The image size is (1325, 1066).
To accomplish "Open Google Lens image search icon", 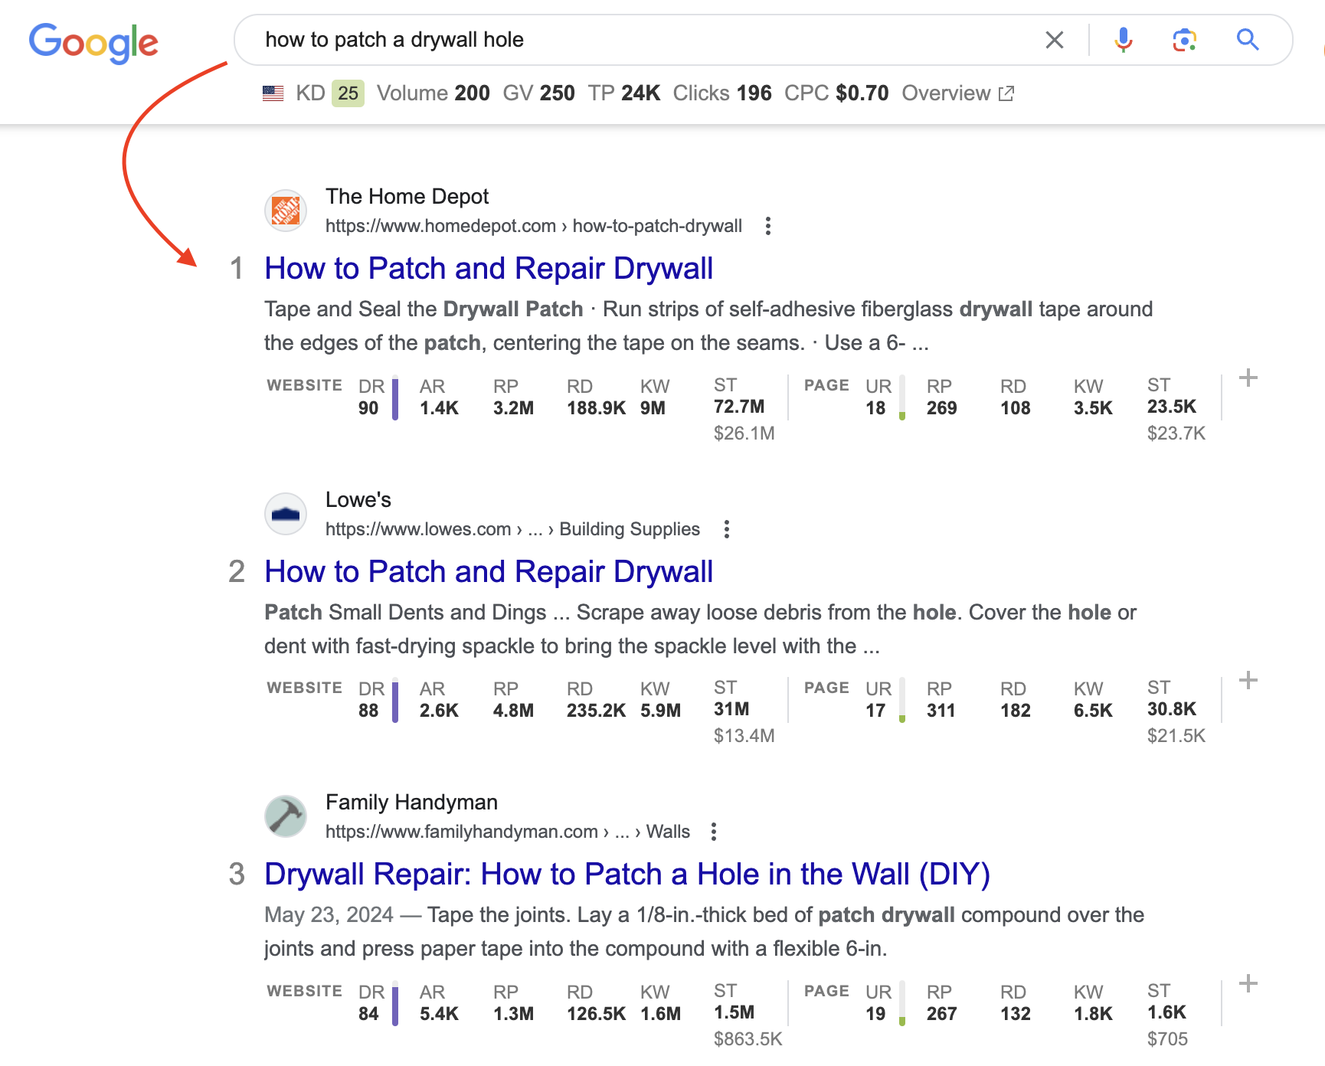I will point(1185,40).
